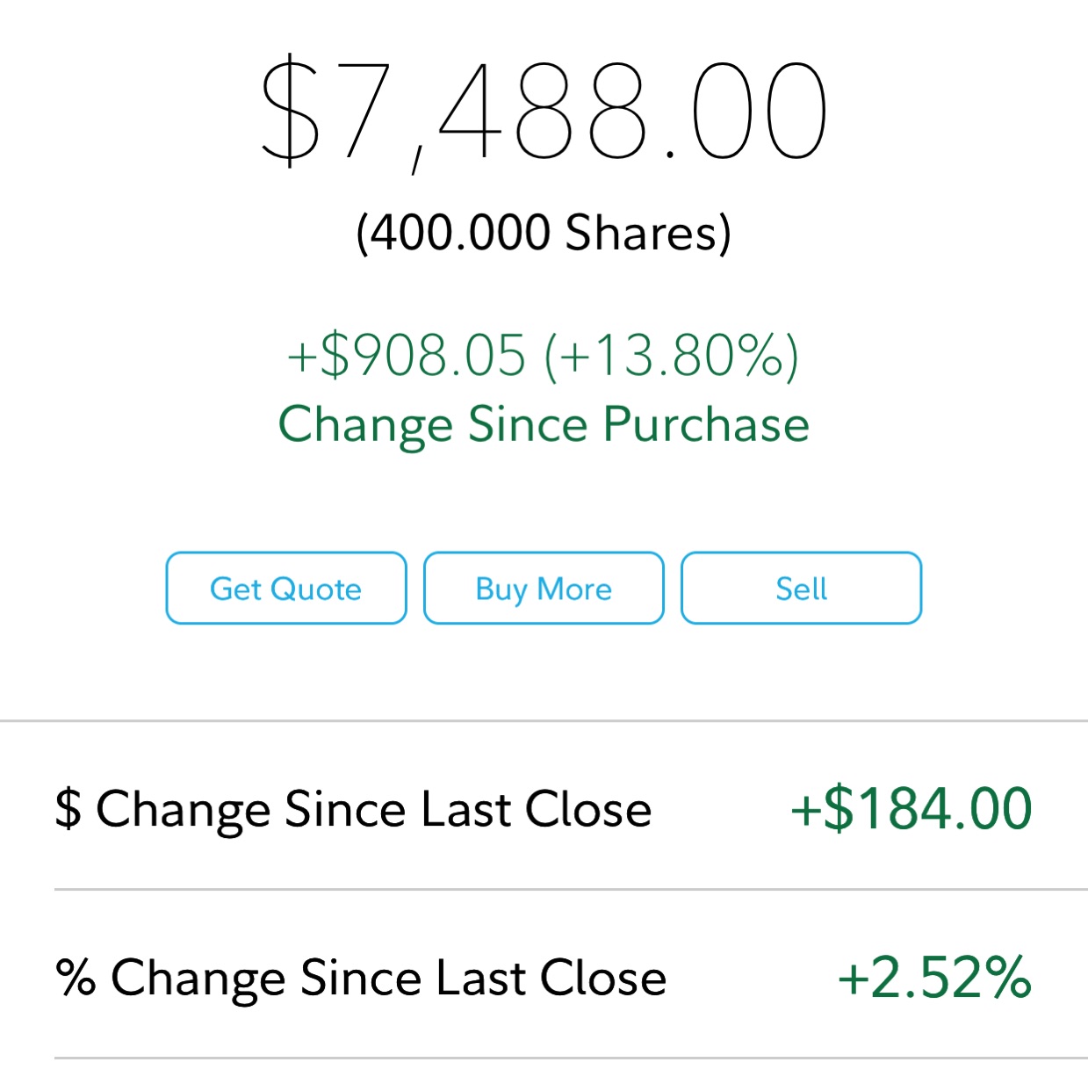Tap the % symbol starting the percent change row
The width and height of the screenshot is (1088, 1091).
[x=76, y=977]
